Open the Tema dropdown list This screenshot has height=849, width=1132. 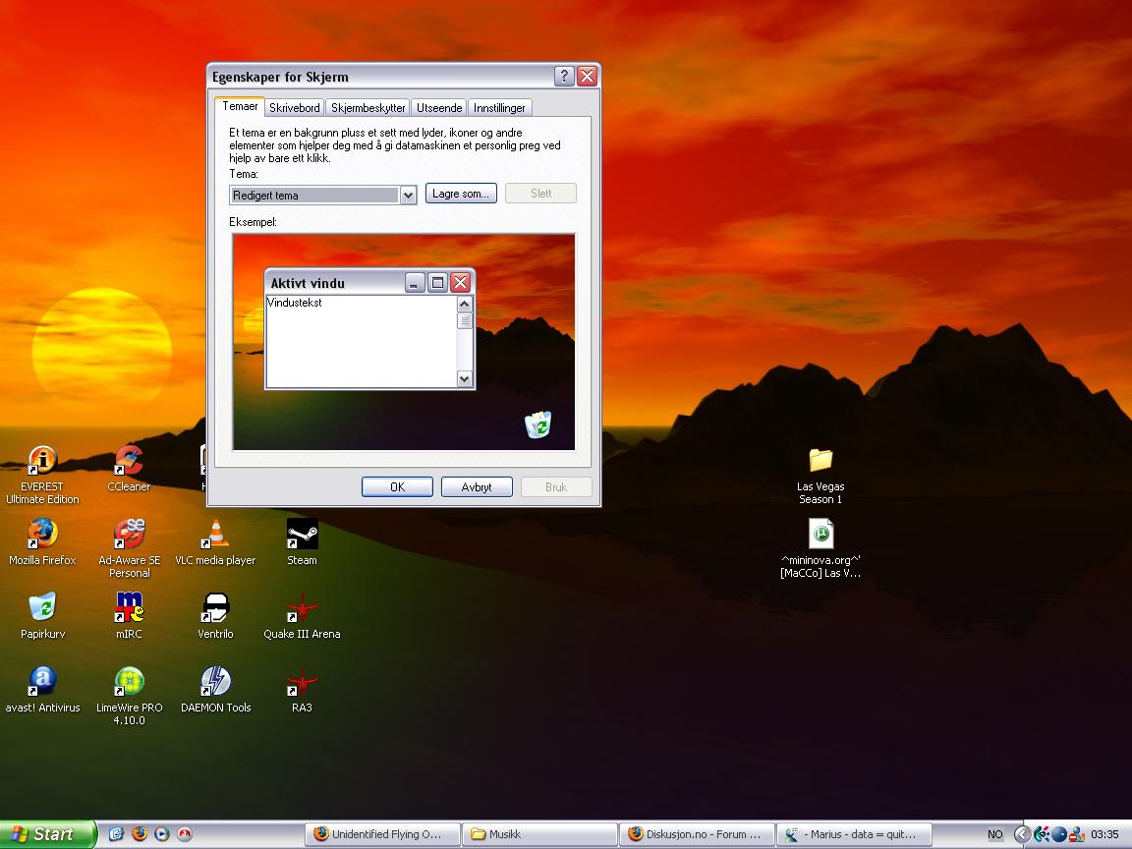[408, 195]
